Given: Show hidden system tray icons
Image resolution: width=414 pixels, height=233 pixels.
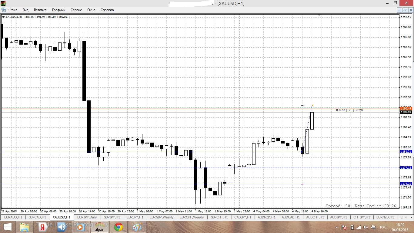Looking at the screenshot, I should 336,227.
